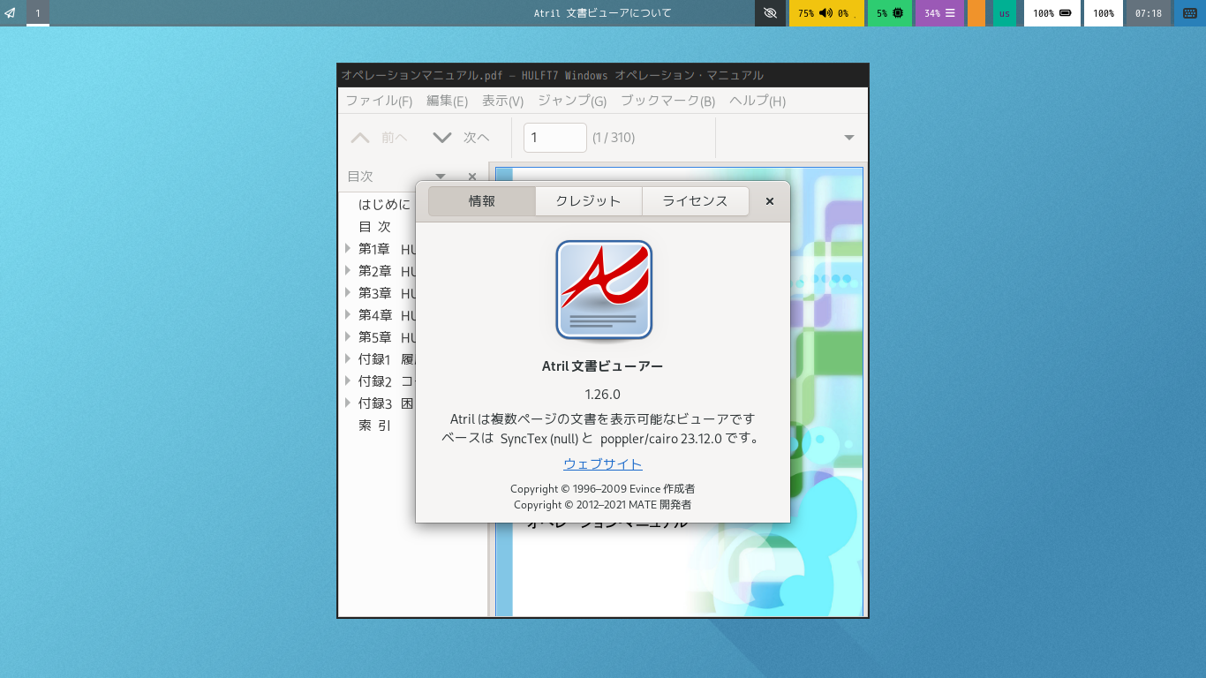Open the ファイル(F) menu
The image size is (1206, 678).
coord(379,101)
